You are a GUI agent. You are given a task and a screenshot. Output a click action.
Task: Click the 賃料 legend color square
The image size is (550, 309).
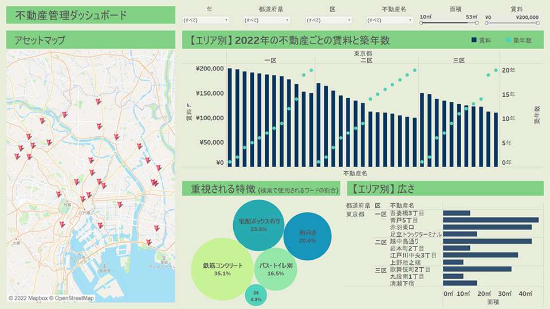[x=473, y=41]
